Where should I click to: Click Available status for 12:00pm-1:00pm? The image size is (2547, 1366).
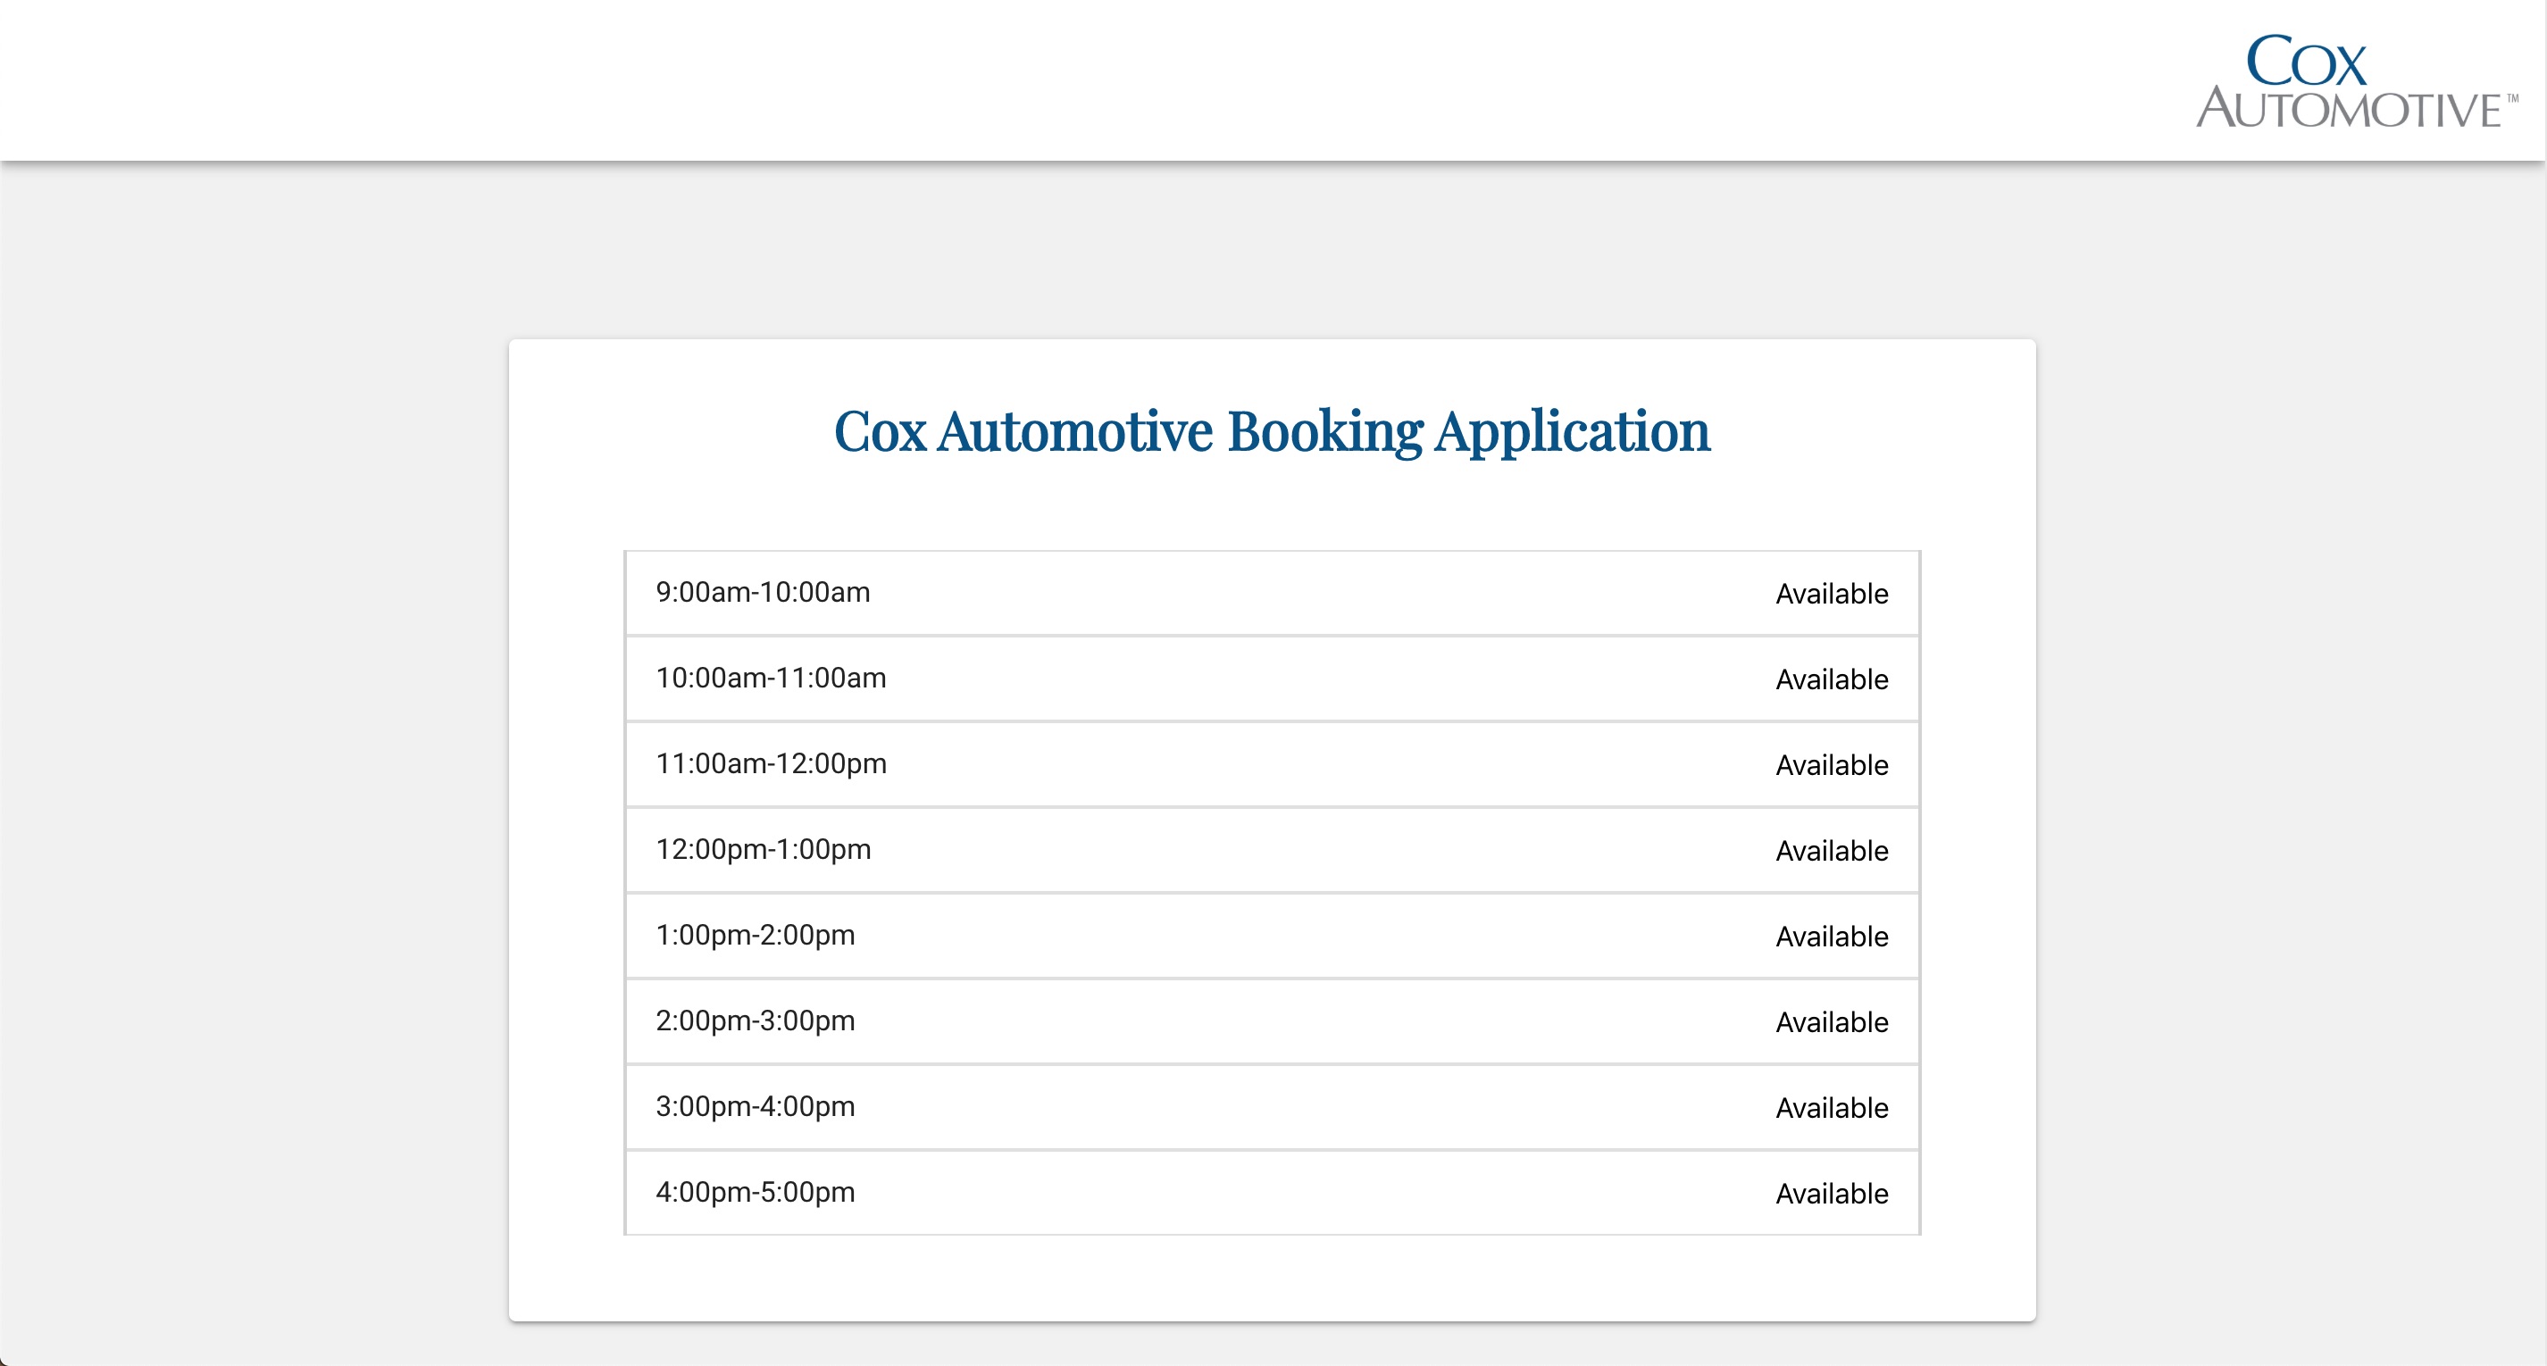click(1833, 851)
